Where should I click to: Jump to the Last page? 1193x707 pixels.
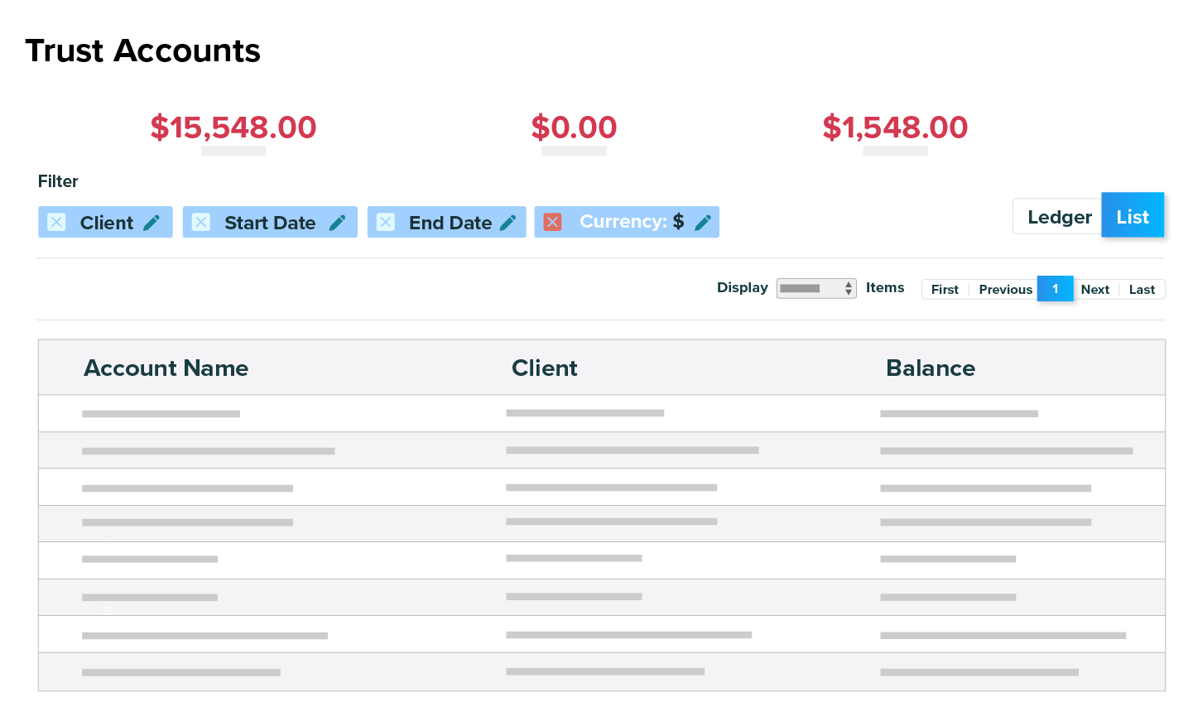(1142, 289)
